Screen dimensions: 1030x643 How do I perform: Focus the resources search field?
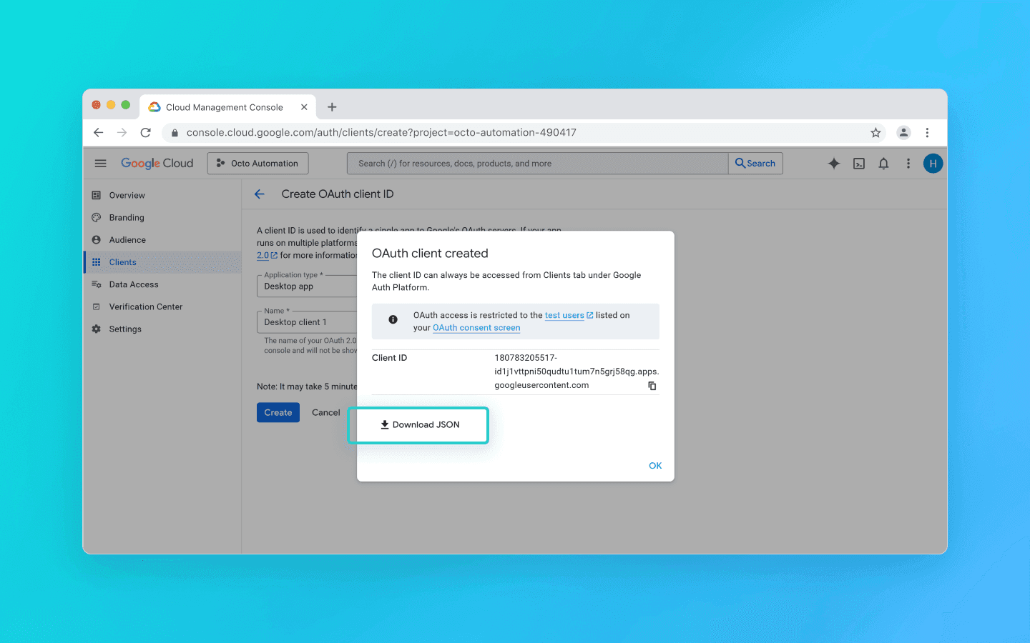point(538,164)
